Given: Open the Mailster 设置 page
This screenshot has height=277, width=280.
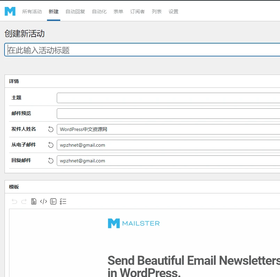Looking at the screenshot, I should pyautogui.click(x=173, y=11).
